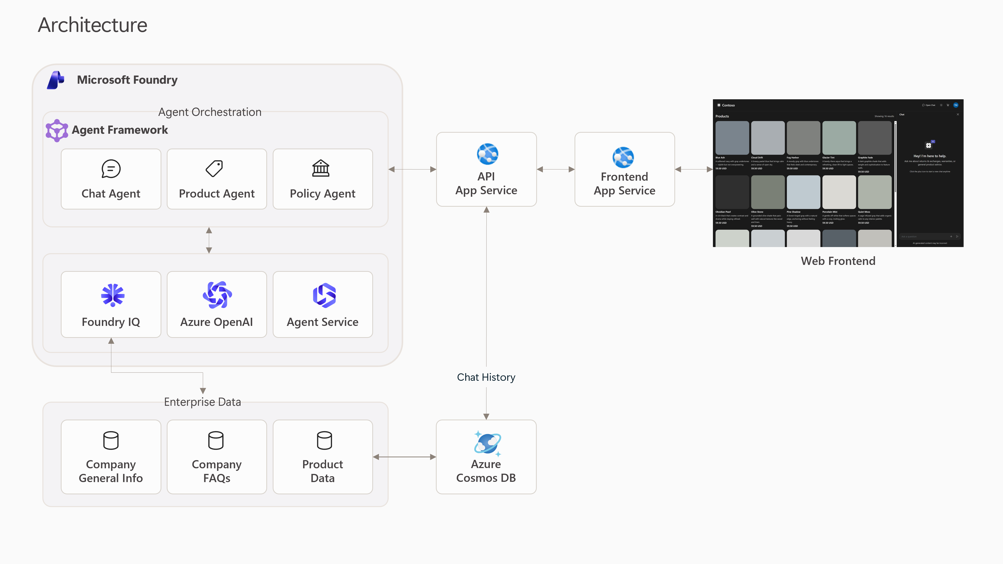1003x564 pixels.
Task: Click the 'Azure Cosmos DB' label text
Action: click(x=486, y=471)
